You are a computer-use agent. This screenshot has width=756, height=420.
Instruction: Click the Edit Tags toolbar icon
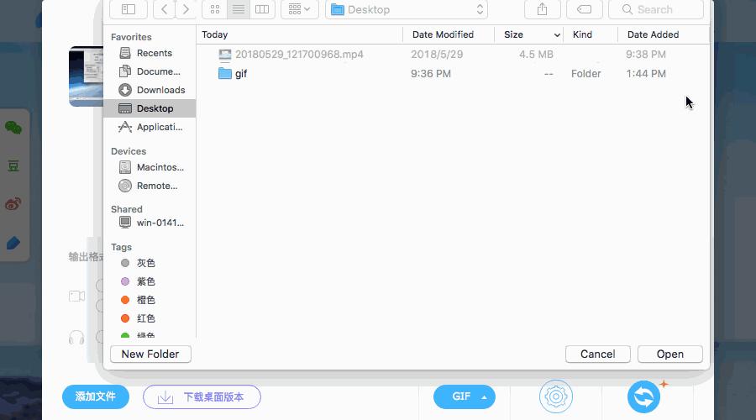click(x=585, y=9)
